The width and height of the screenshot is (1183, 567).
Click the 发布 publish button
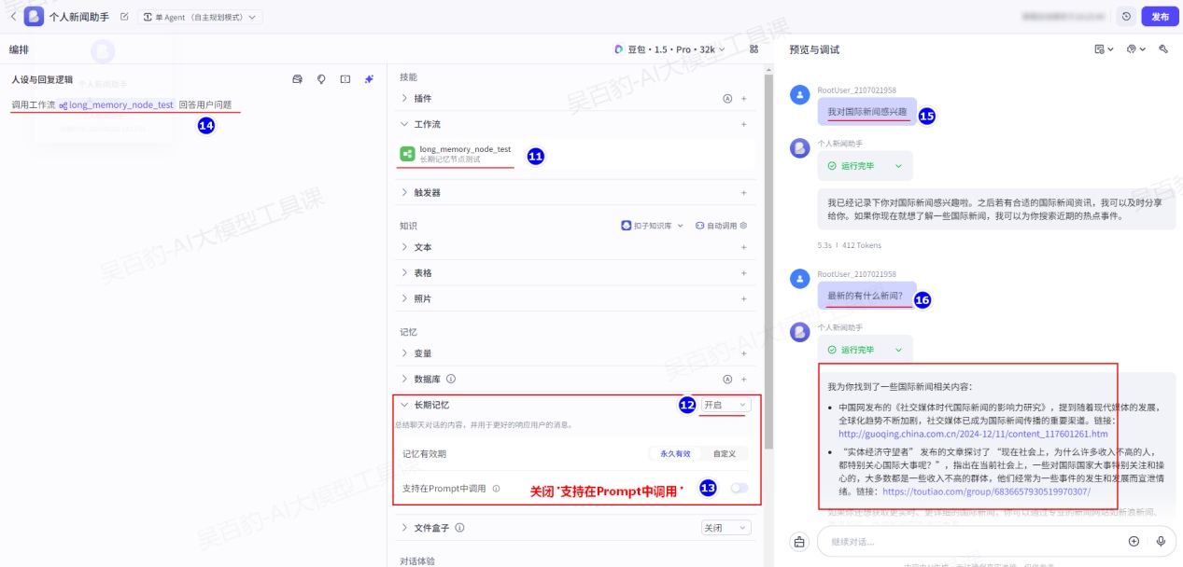tap(1160, 17)
